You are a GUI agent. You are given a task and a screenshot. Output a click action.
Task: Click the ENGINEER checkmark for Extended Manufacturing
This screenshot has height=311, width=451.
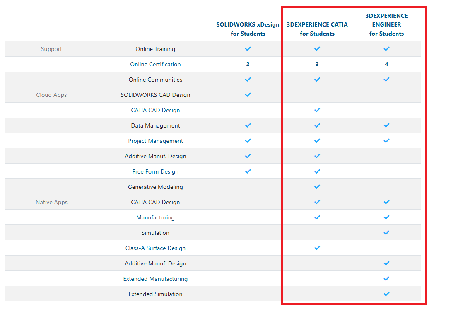point(386,279)
